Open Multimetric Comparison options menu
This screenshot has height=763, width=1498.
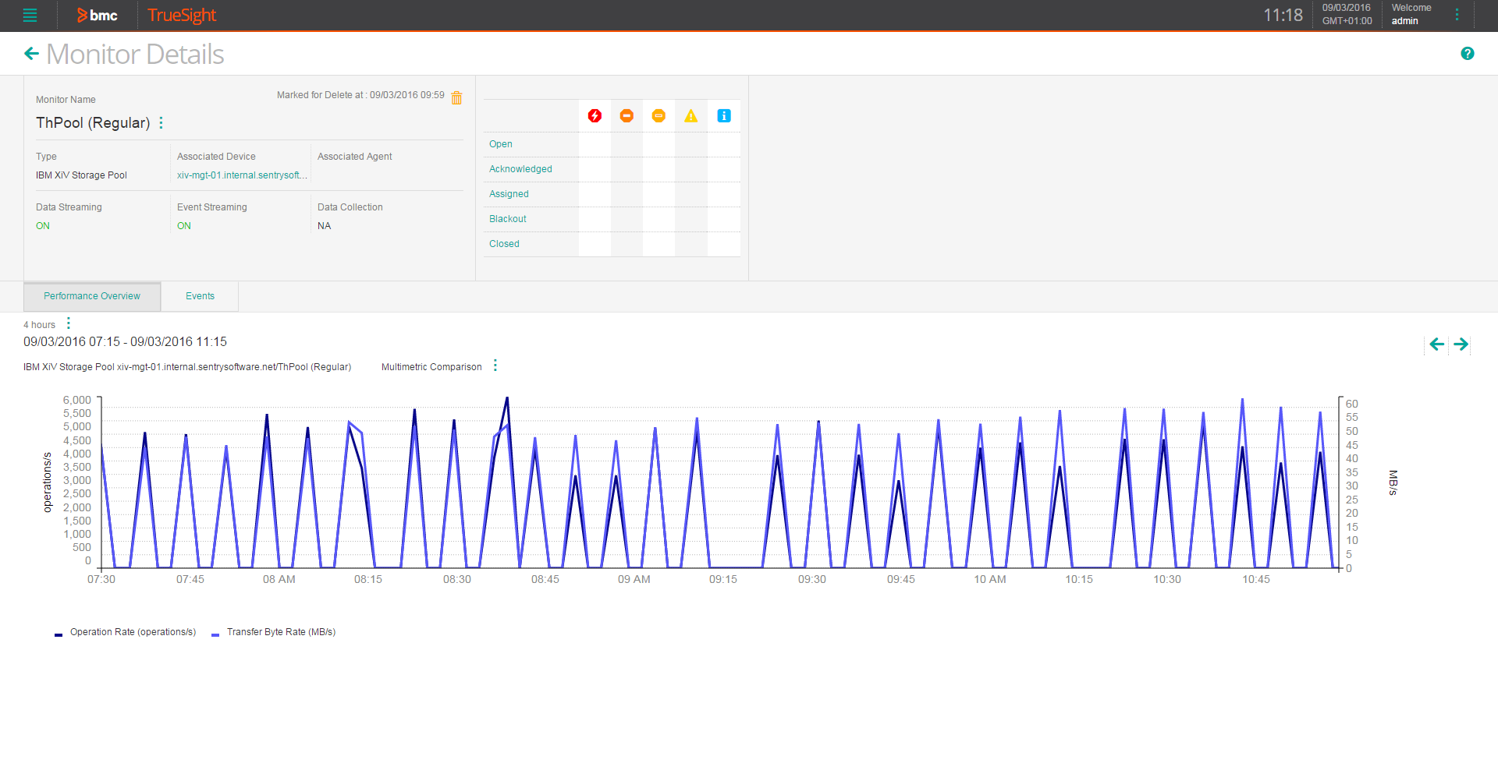click(495, 366)
